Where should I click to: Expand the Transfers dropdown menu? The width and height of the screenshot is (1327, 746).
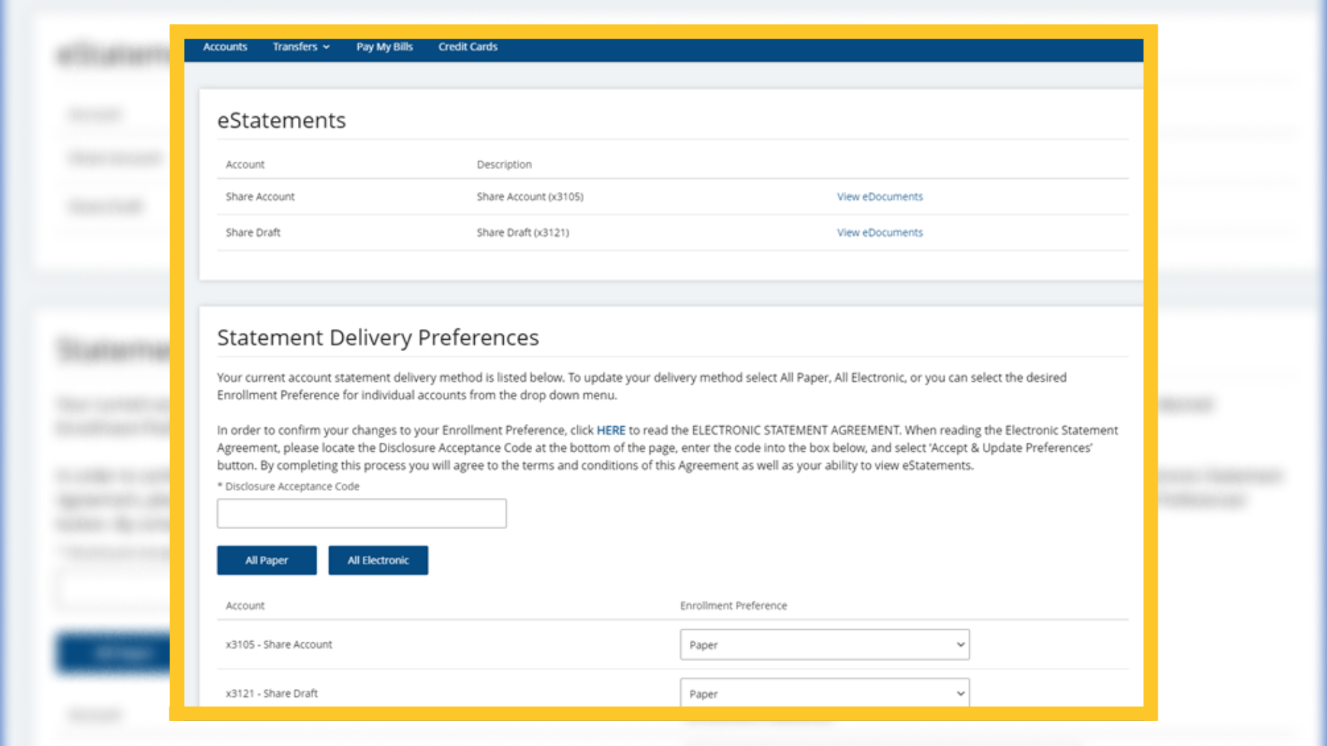coord(295,47)
